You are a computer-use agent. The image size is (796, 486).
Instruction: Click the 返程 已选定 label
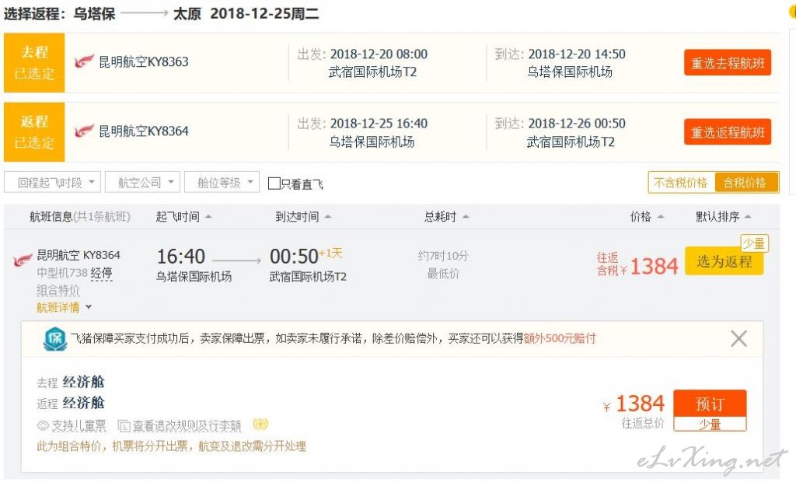(x=34, y=132)
